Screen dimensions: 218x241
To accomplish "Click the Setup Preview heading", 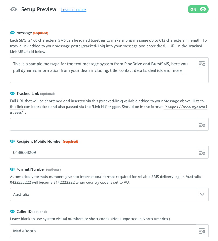I will 39,9.
